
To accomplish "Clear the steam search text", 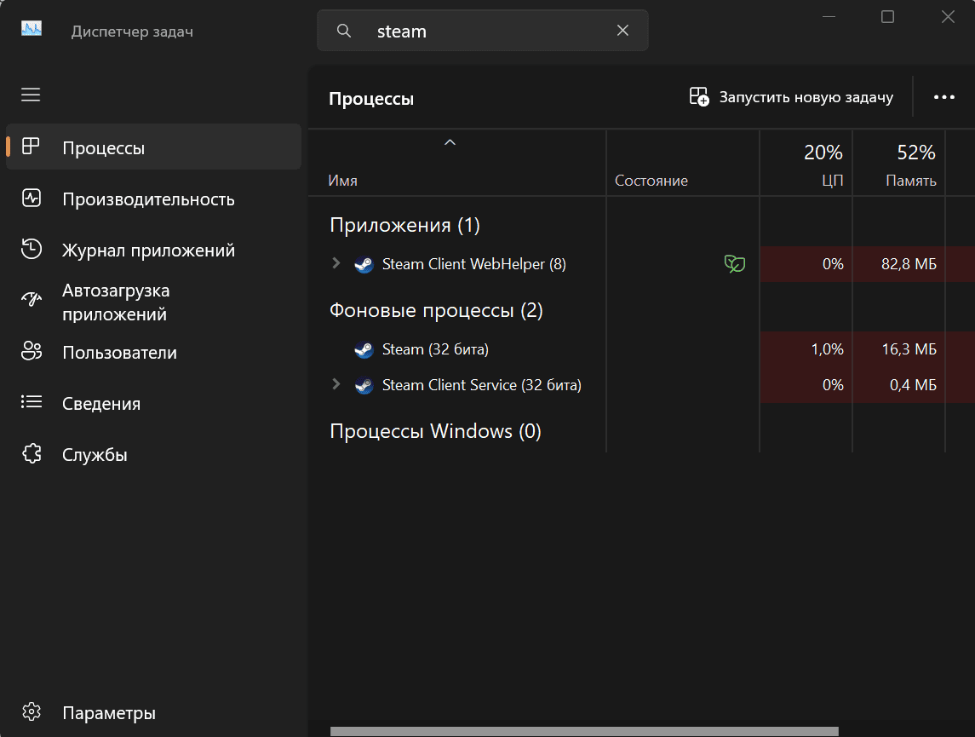I will click(x=622, y=31).
